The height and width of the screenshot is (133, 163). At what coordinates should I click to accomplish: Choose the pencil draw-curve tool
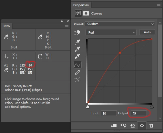click(x=77, y=72)
